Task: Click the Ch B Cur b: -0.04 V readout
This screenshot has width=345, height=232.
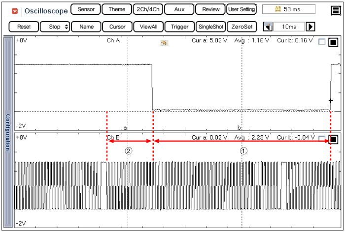Action: 296,138
